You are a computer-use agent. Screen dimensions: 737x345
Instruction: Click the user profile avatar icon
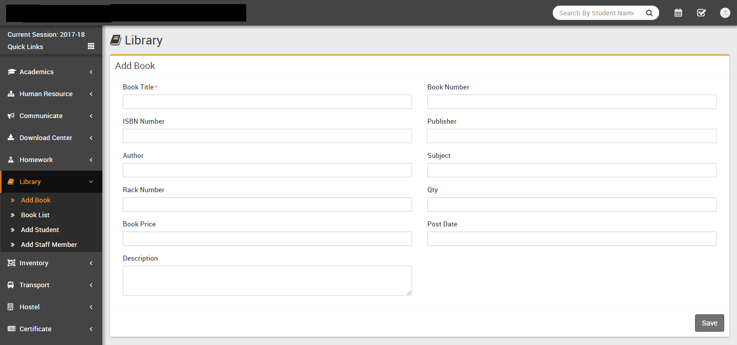[725, 13]
